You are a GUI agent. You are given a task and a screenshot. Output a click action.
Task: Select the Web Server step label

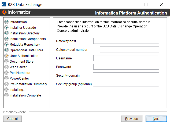[x=18, y=67]
